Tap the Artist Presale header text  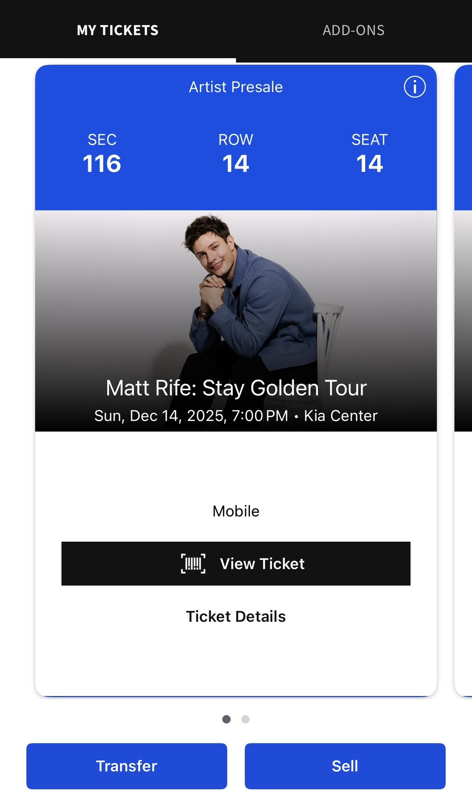click(235, 87)
